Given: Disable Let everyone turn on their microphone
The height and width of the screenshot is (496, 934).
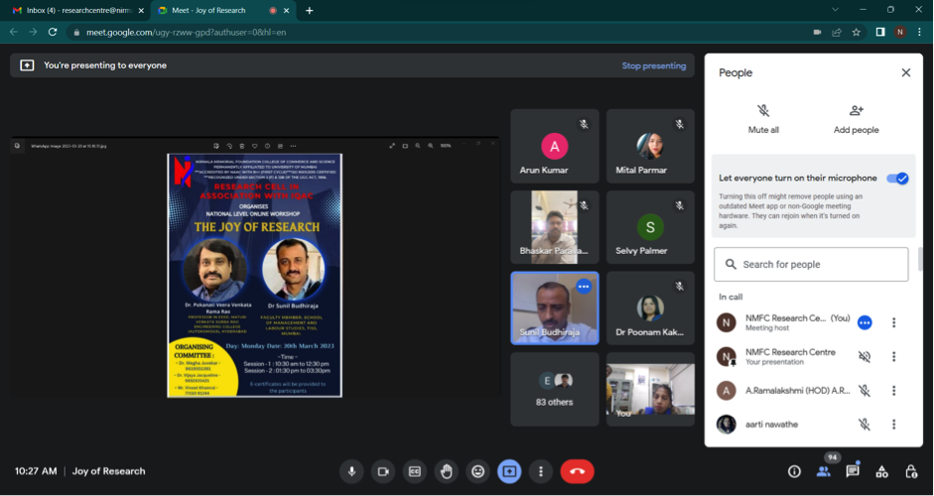Looking at the screenshot, I should click(x=897, y=179).
